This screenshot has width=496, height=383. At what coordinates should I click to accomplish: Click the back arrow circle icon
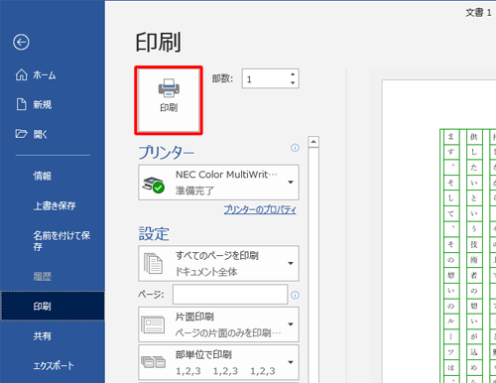pos(21,42)
